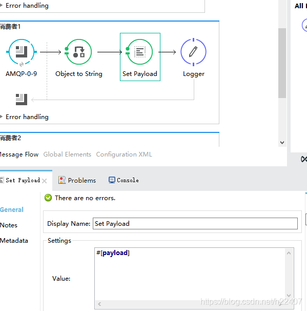This screenshot has width=307, height=311.
Task: Click the Object to String label
Action: (x=78, y=73)
